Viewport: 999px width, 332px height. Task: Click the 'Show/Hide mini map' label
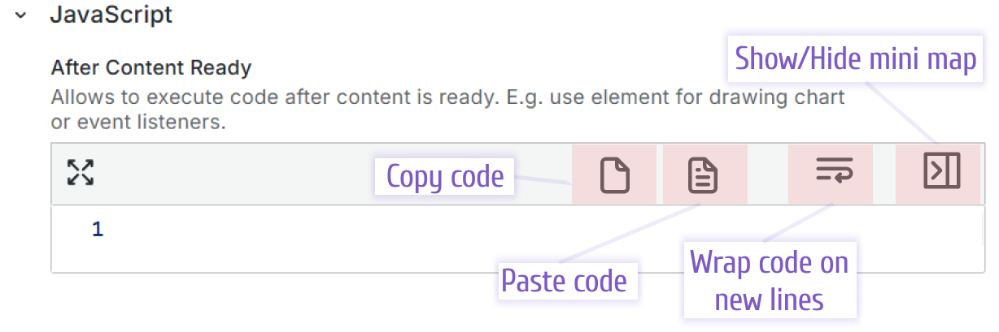(x=855, y=59)
